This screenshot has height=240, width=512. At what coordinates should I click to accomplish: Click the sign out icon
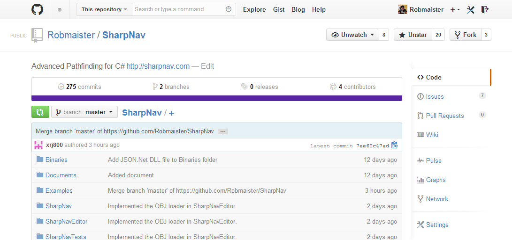click(x=485, y=9)
